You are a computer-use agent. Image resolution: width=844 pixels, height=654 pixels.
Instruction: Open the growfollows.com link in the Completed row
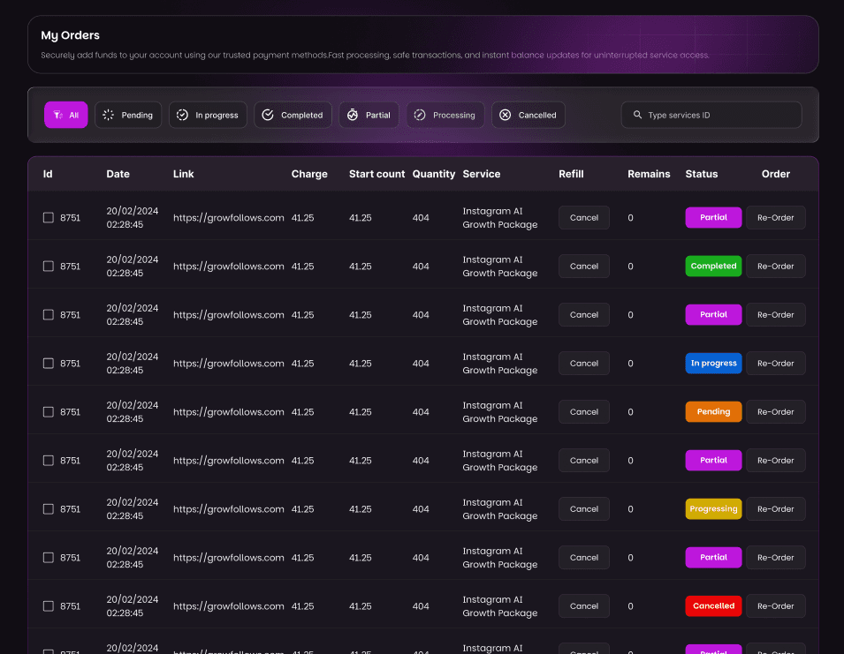[x=229, y=267]
